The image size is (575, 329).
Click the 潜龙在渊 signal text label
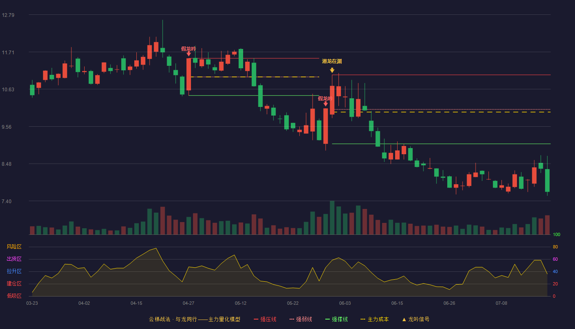(x=332, y=61)
